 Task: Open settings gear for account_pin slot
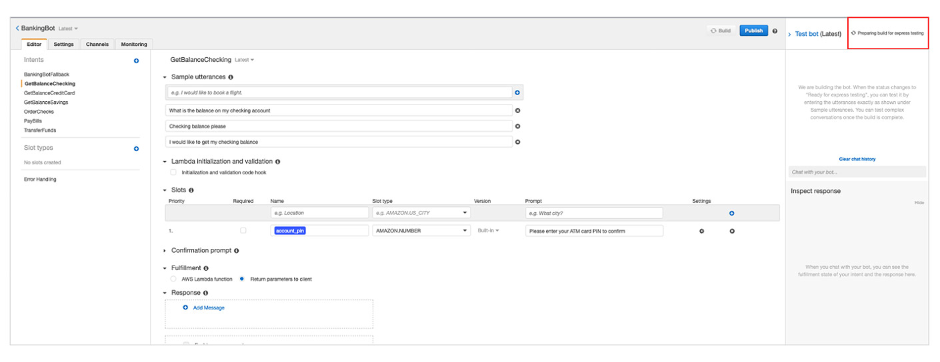(701, 231)
